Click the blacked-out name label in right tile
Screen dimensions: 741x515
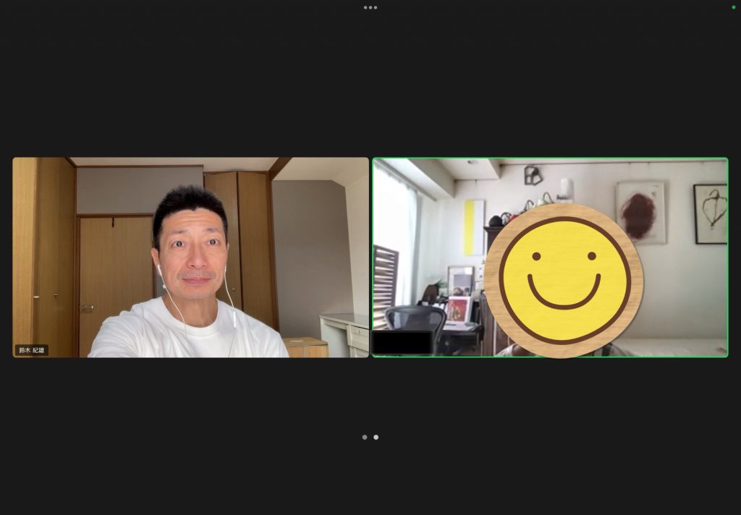(x=402, y=343)
